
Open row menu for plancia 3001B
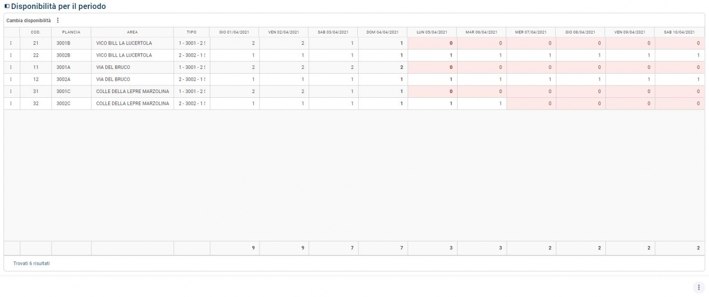(x=11, y=43)
